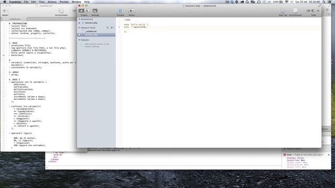Click the Wi-Fi status icon
The width and height of the screenshot is (335, 188).
(286, 2)
